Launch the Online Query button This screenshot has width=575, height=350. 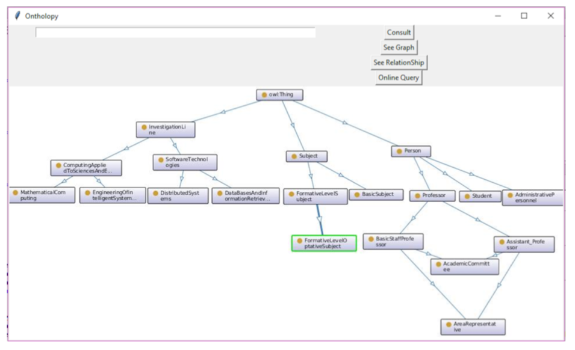point(399,78)
